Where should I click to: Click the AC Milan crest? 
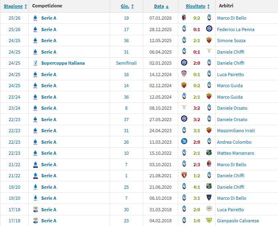point(209,165)
